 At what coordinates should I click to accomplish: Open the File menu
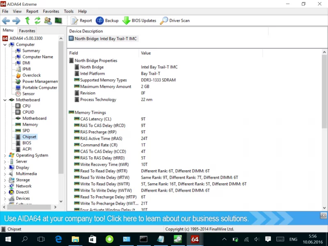5,11
